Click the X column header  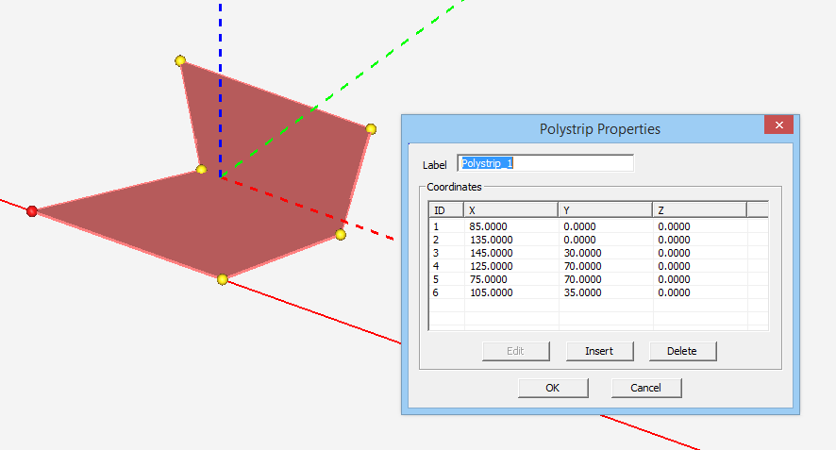(x=510, y=210)
